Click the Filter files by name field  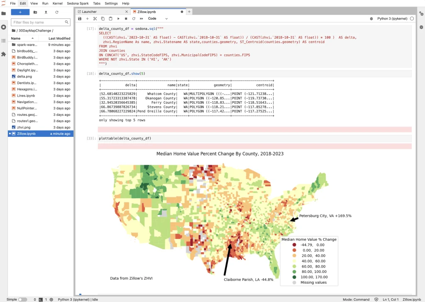click(x=41, y=22)
